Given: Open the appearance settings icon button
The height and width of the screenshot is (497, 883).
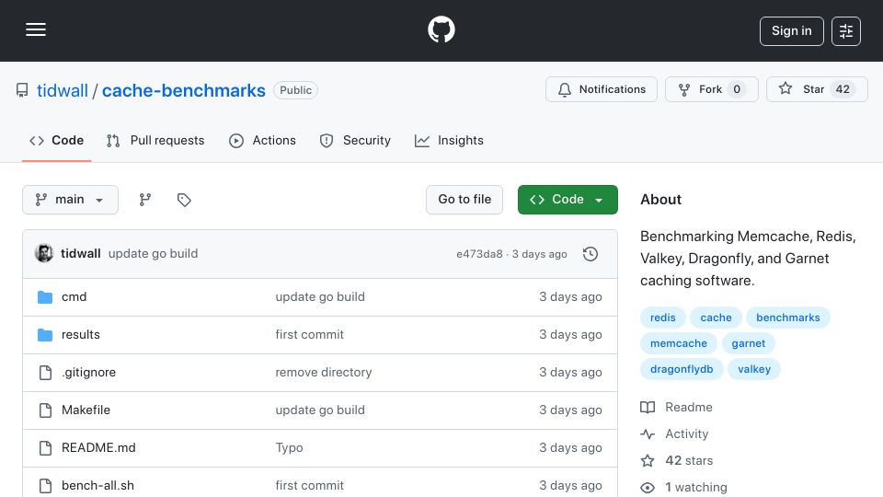Looking at the screenshot, I should pyautogui.click(x=846, y=31).
